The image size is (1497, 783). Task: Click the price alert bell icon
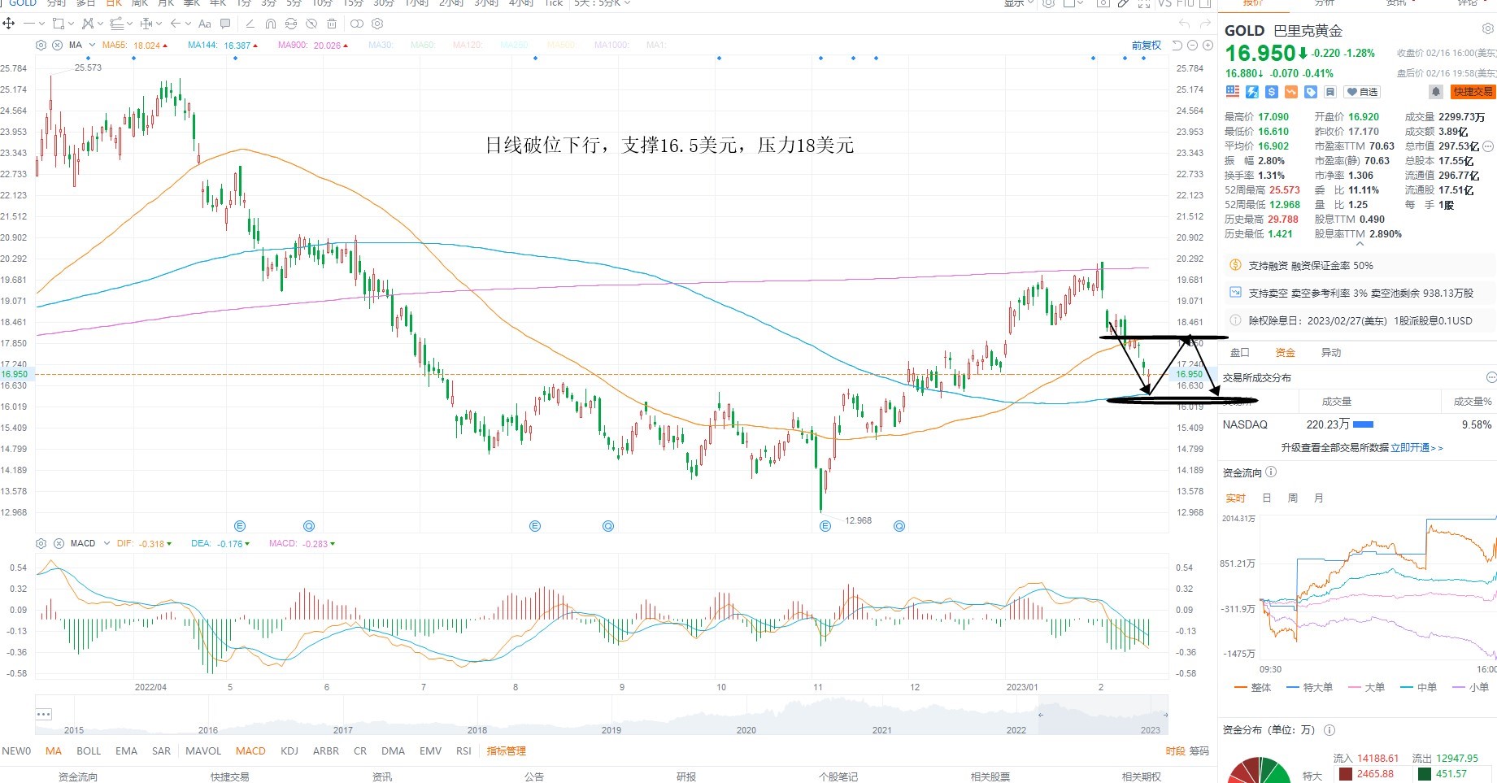tap(1437, 92)
